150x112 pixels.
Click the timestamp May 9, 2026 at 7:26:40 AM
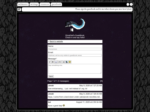tap(91, 94)
